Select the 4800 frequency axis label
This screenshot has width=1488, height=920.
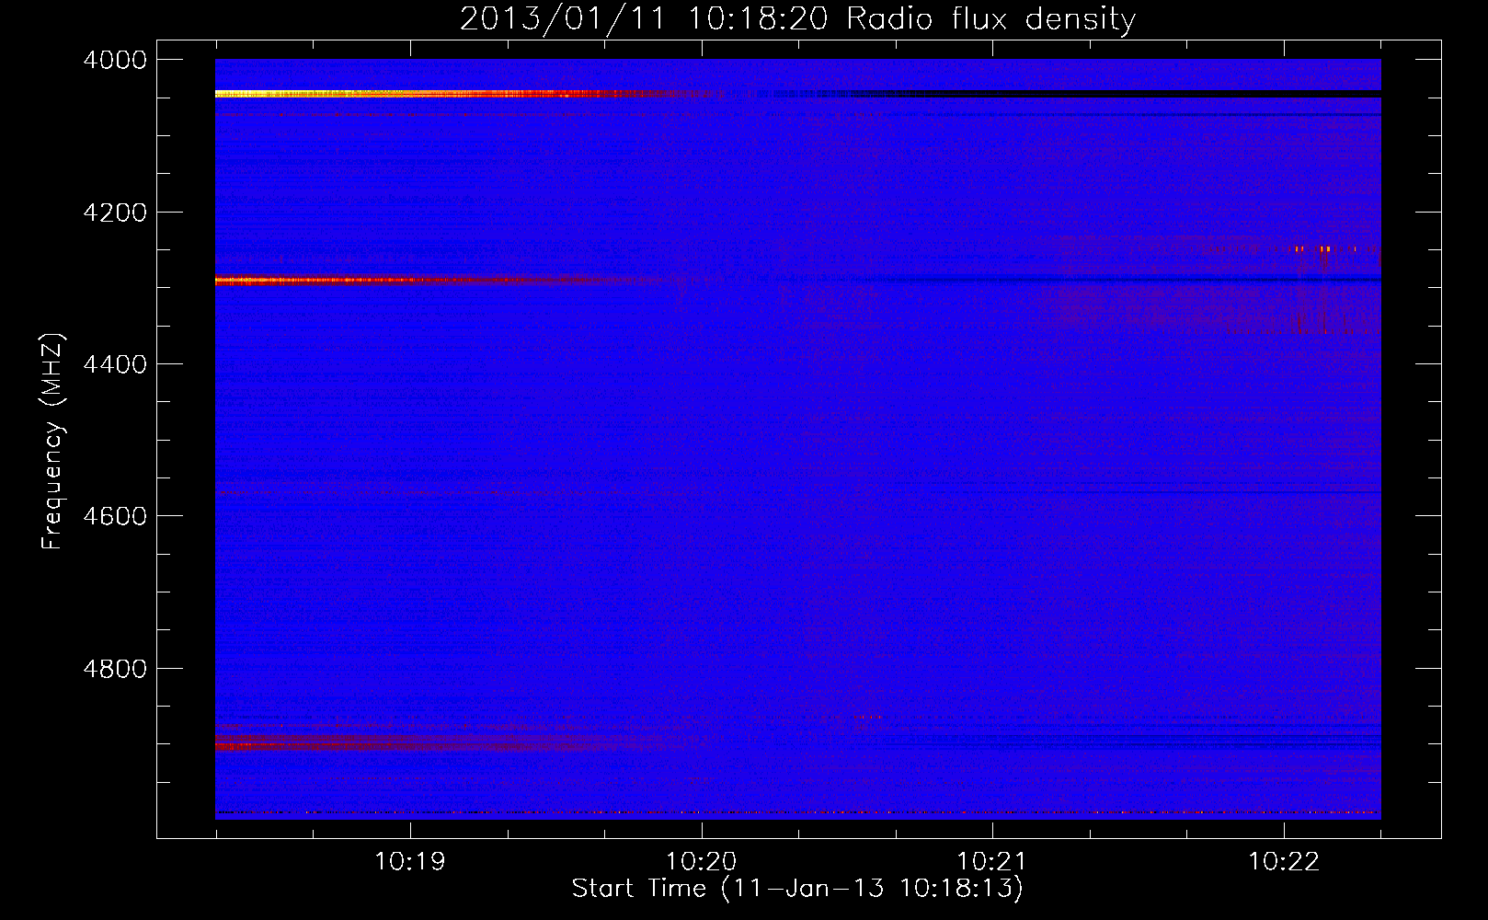pyautogui.click(x=115, y=668)
